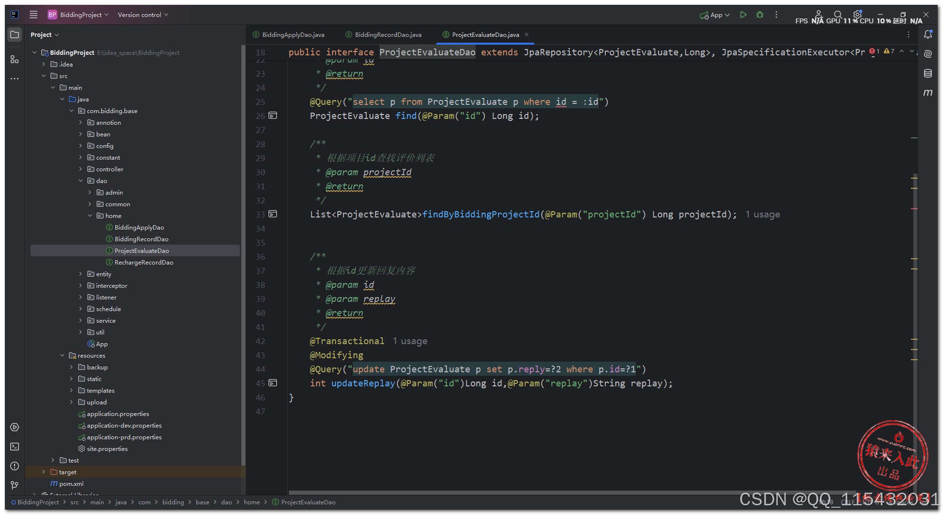
Task: Open the Services tool window
Action: click(x=15, y=427)
